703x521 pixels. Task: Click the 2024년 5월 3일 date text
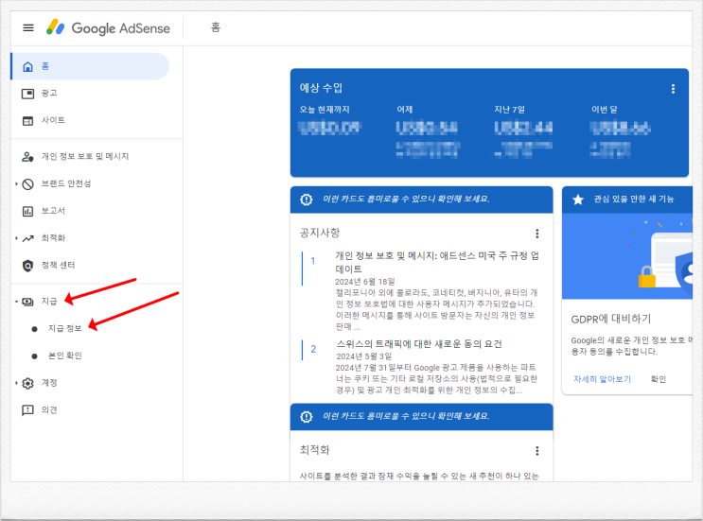tap(363, 356)
